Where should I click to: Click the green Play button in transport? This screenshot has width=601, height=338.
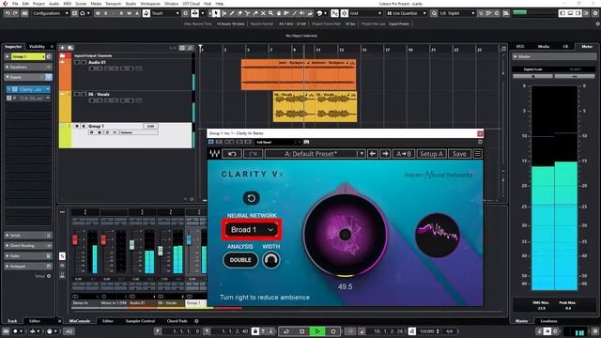[x=317, y=331]
